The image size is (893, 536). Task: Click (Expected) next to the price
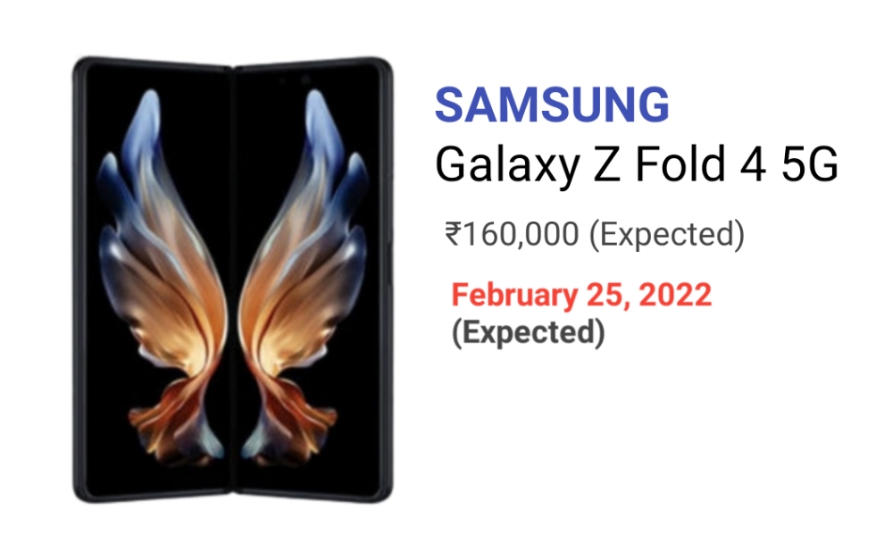pos(667,235)
